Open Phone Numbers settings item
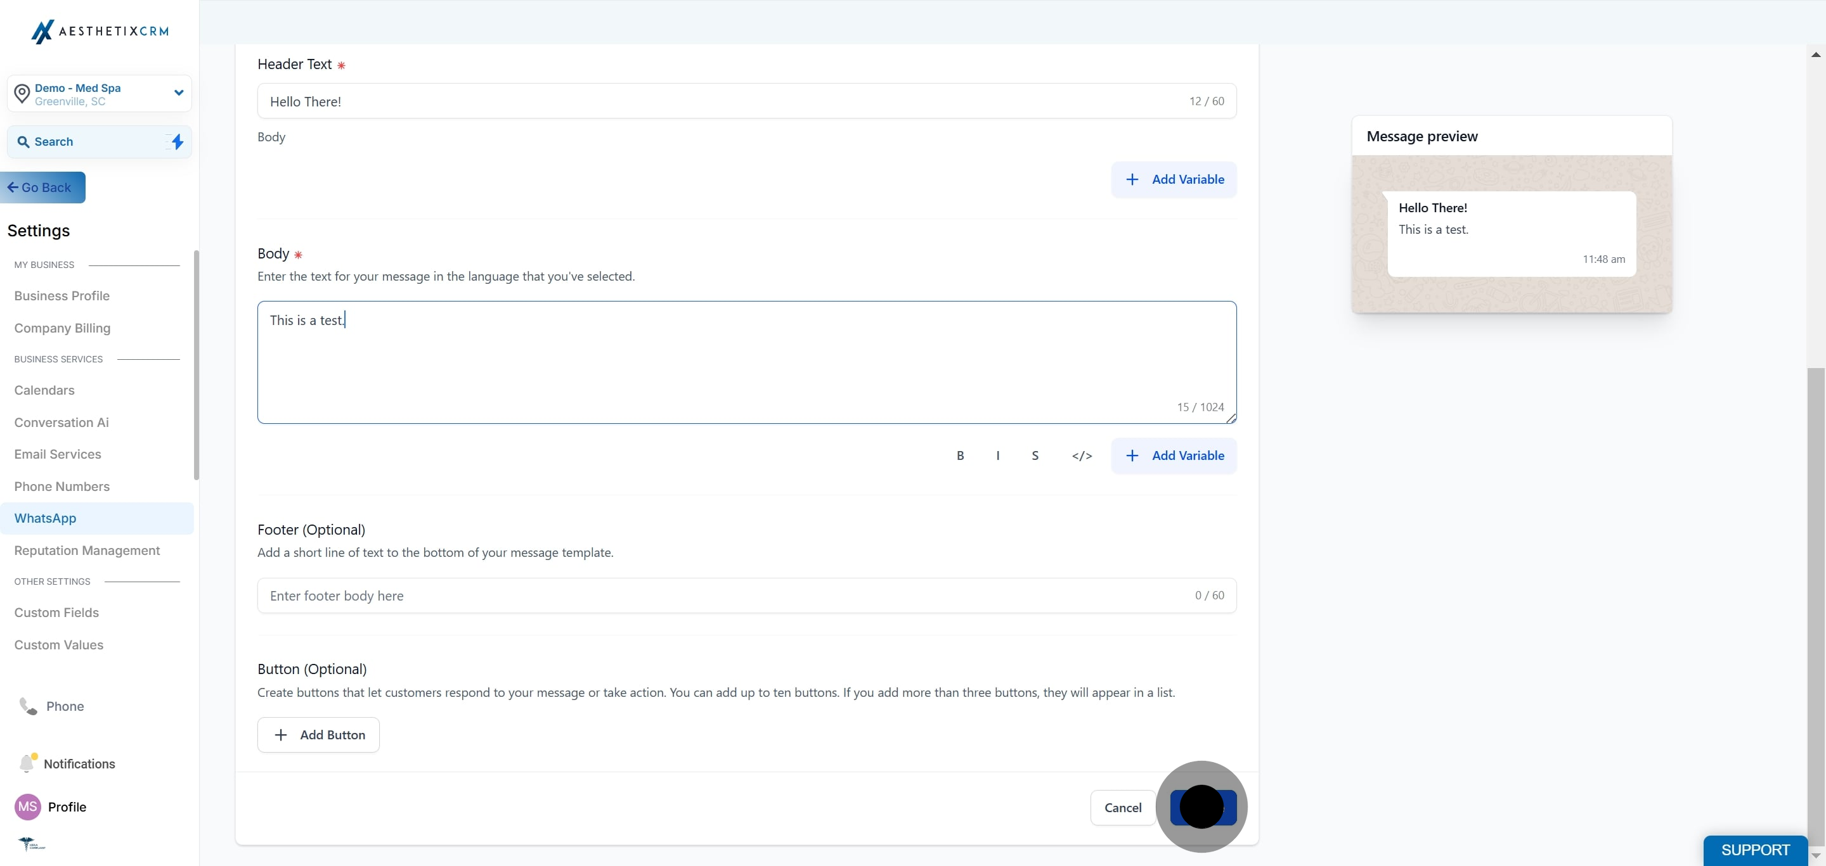Image resolution: width=1826 pixels, height=866 pixels. pos(62,487)
